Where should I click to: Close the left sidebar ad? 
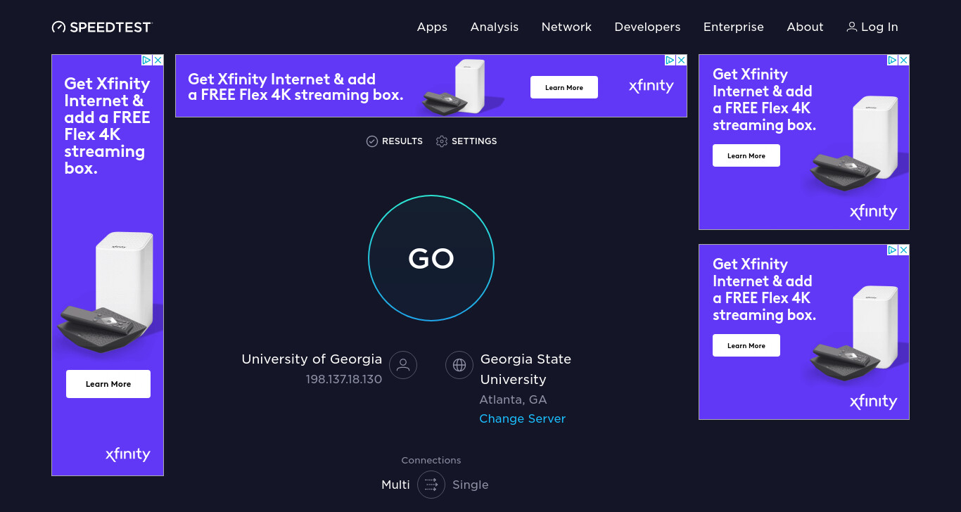pyautogui.click(x=158, y=60)
